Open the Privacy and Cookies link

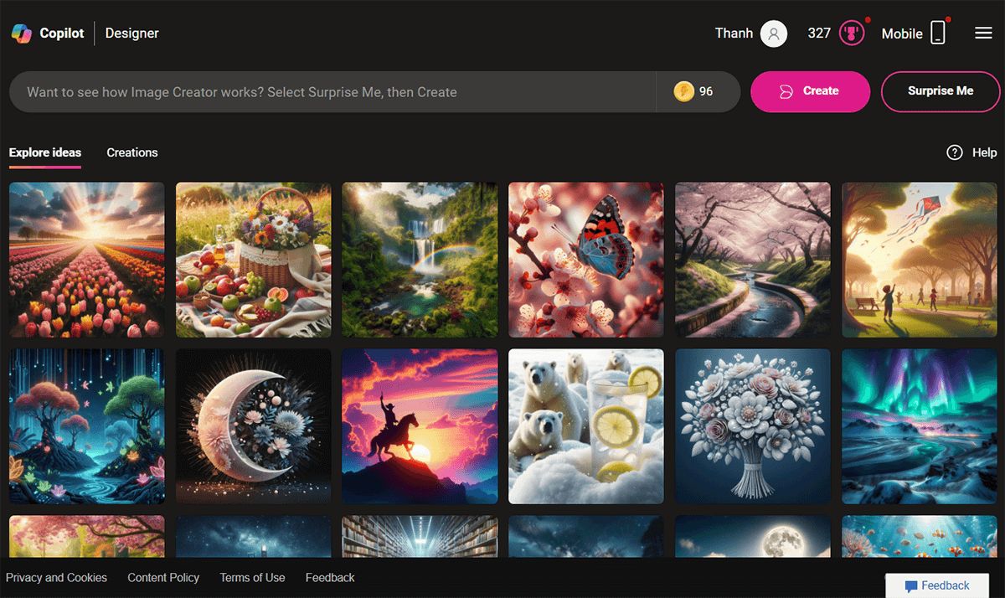click(56, 577)
